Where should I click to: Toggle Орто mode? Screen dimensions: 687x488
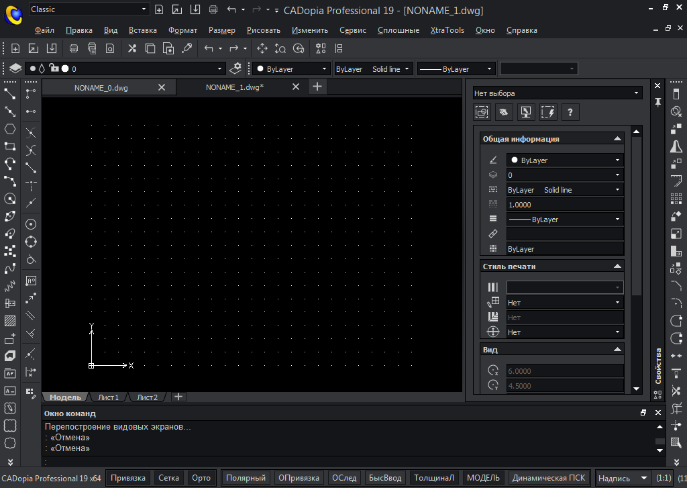[201, 478]
